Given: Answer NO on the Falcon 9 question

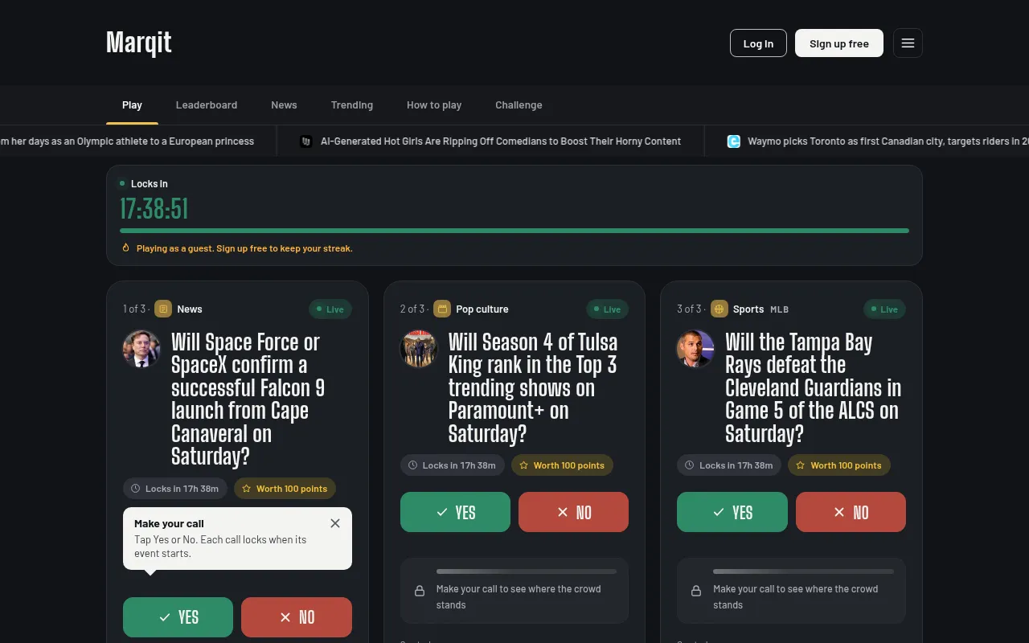Looking at the screenshot, I should [x=297, y=617].
